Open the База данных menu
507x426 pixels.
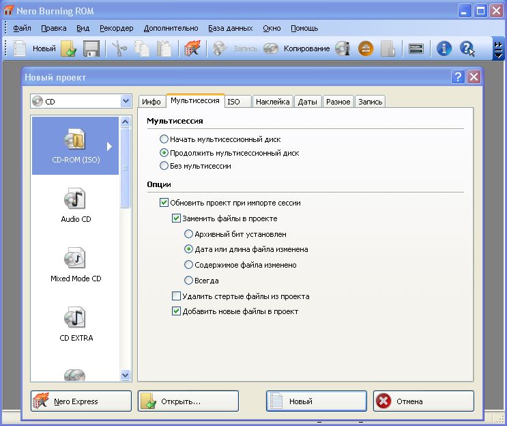pos(230,28)
